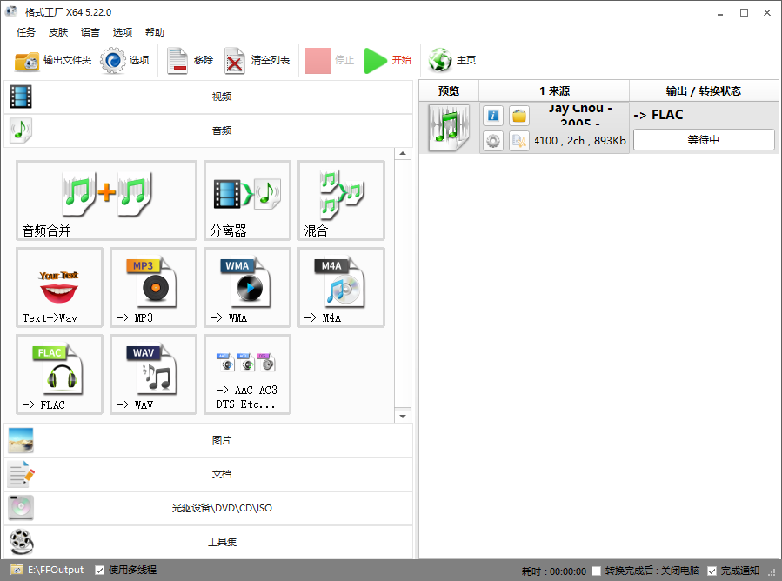
Task: Open the MP3 converter
Action: tap(152, 287)
